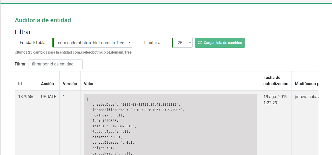Open the Entidad/Tabla dropdown

pos(92,43)
